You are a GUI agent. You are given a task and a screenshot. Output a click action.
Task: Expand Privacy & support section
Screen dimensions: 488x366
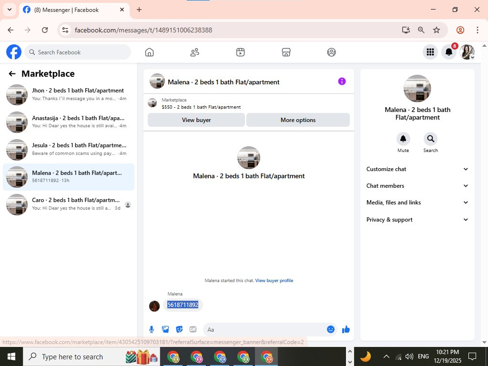(x=417, y=220)
